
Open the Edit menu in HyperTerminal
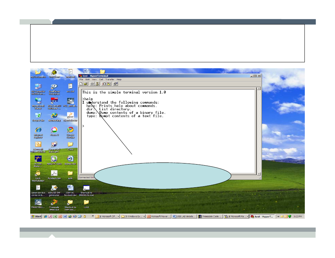coord(87,79)
